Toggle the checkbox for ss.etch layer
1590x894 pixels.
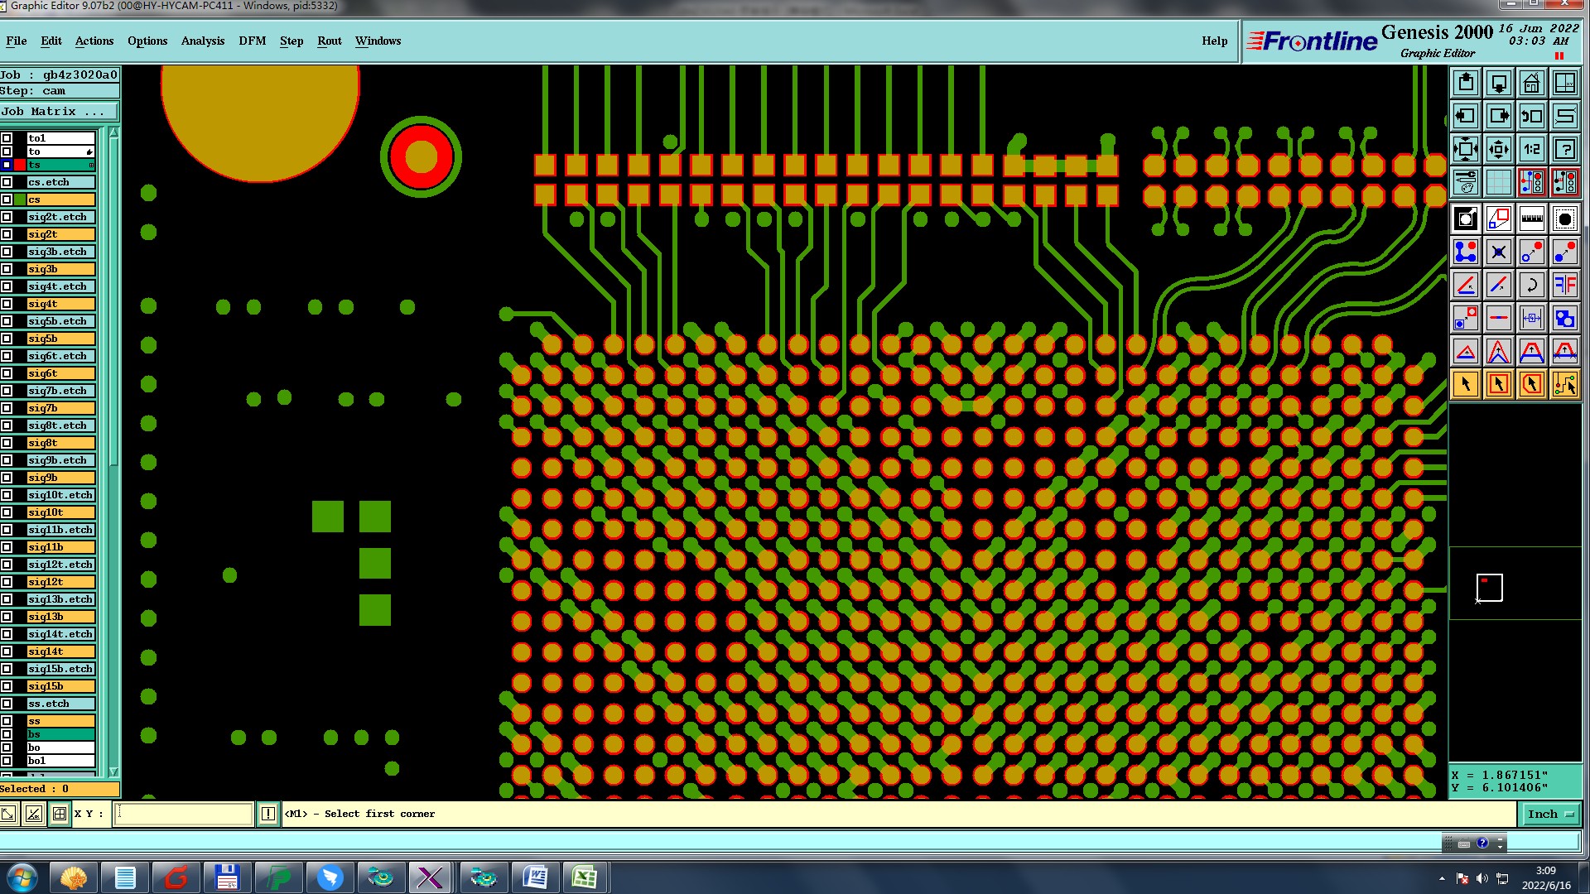pos(7,704)
